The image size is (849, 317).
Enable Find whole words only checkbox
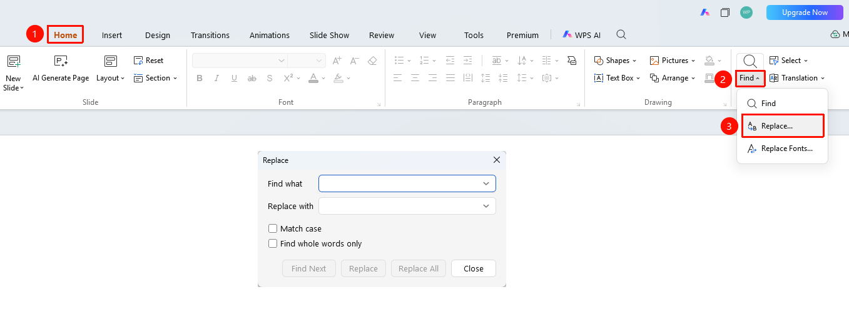pos(273,244)
